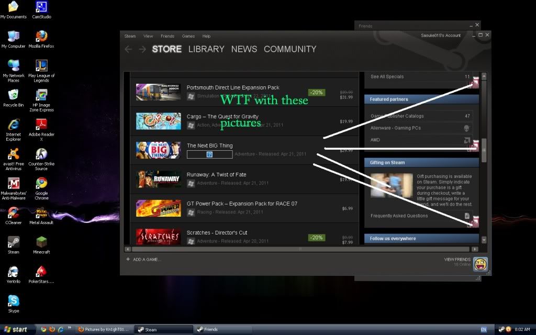The image size is (536, 335).
Task: Open Alienware - Gaming PCs link
Action: point(396,128)
